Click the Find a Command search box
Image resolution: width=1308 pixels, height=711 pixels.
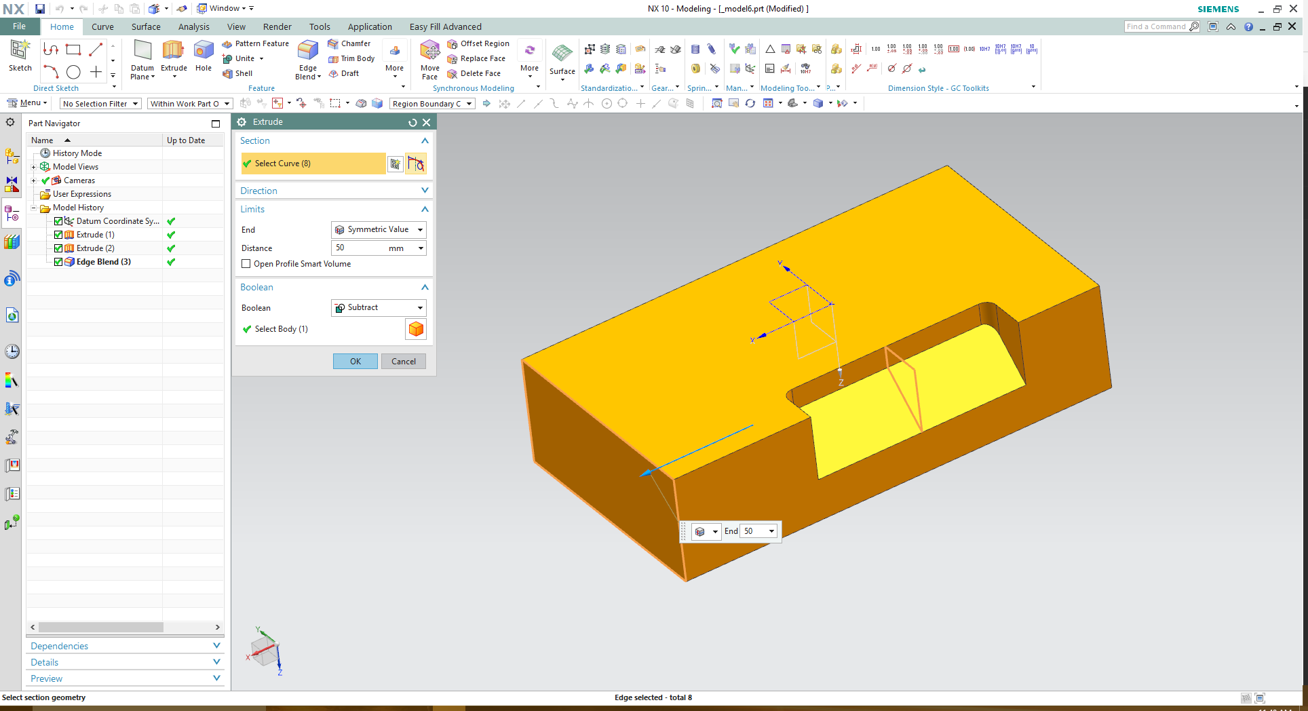coord(1157,26)
